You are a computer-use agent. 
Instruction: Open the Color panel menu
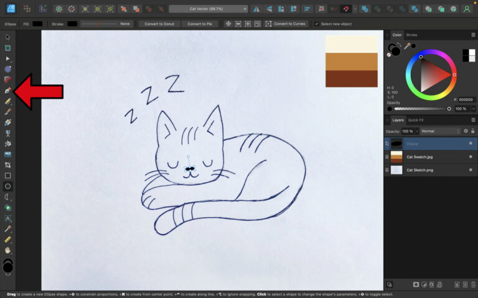pyautogui.click(x=473, y=35)
